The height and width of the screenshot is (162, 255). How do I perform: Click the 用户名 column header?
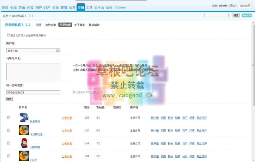23,107
